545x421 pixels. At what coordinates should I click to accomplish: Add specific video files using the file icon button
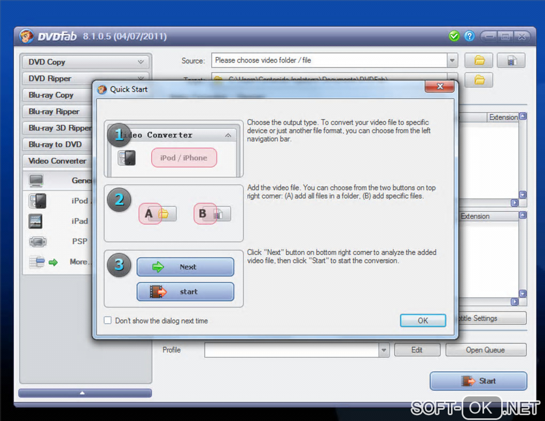click(x=511, y=60)
